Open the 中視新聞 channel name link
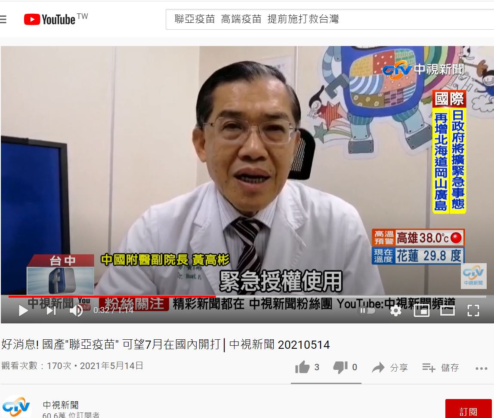Screen dimensions: 494x418 pyautogui.click(x=61, y=405)
